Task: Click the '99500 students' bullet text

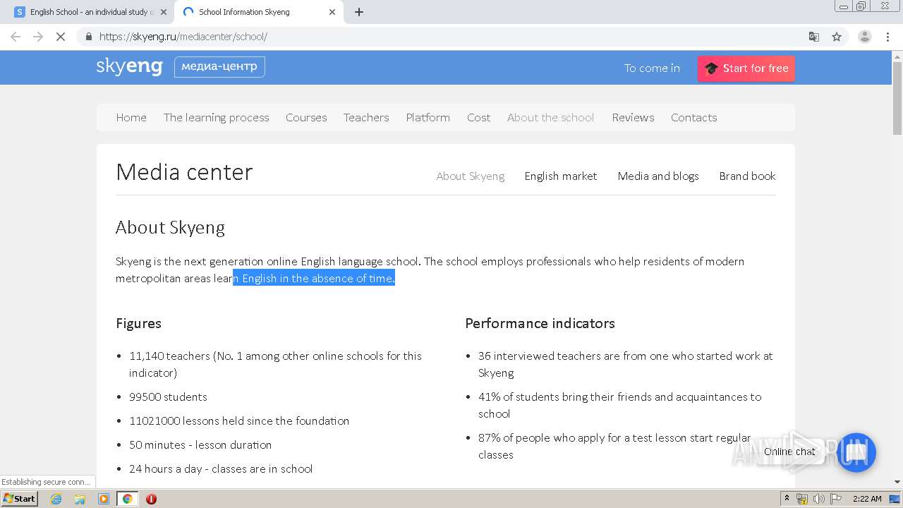Action: click(168, 397)
